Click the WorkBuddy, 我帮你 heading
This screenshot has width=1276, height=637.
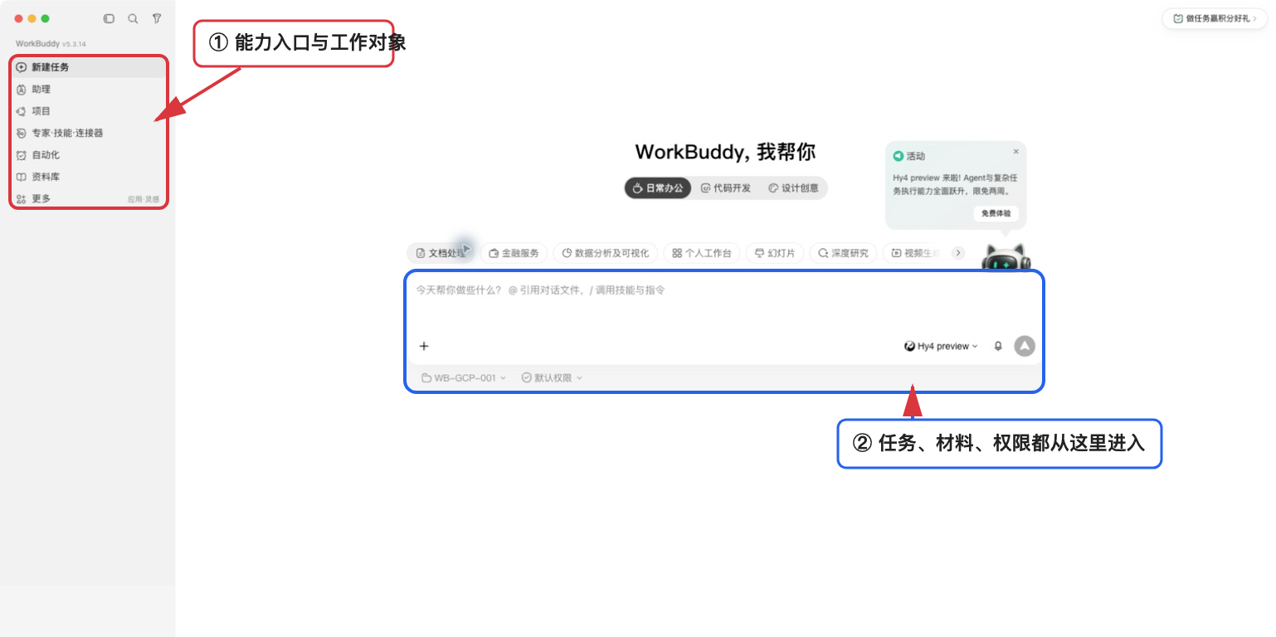point(725,153)
